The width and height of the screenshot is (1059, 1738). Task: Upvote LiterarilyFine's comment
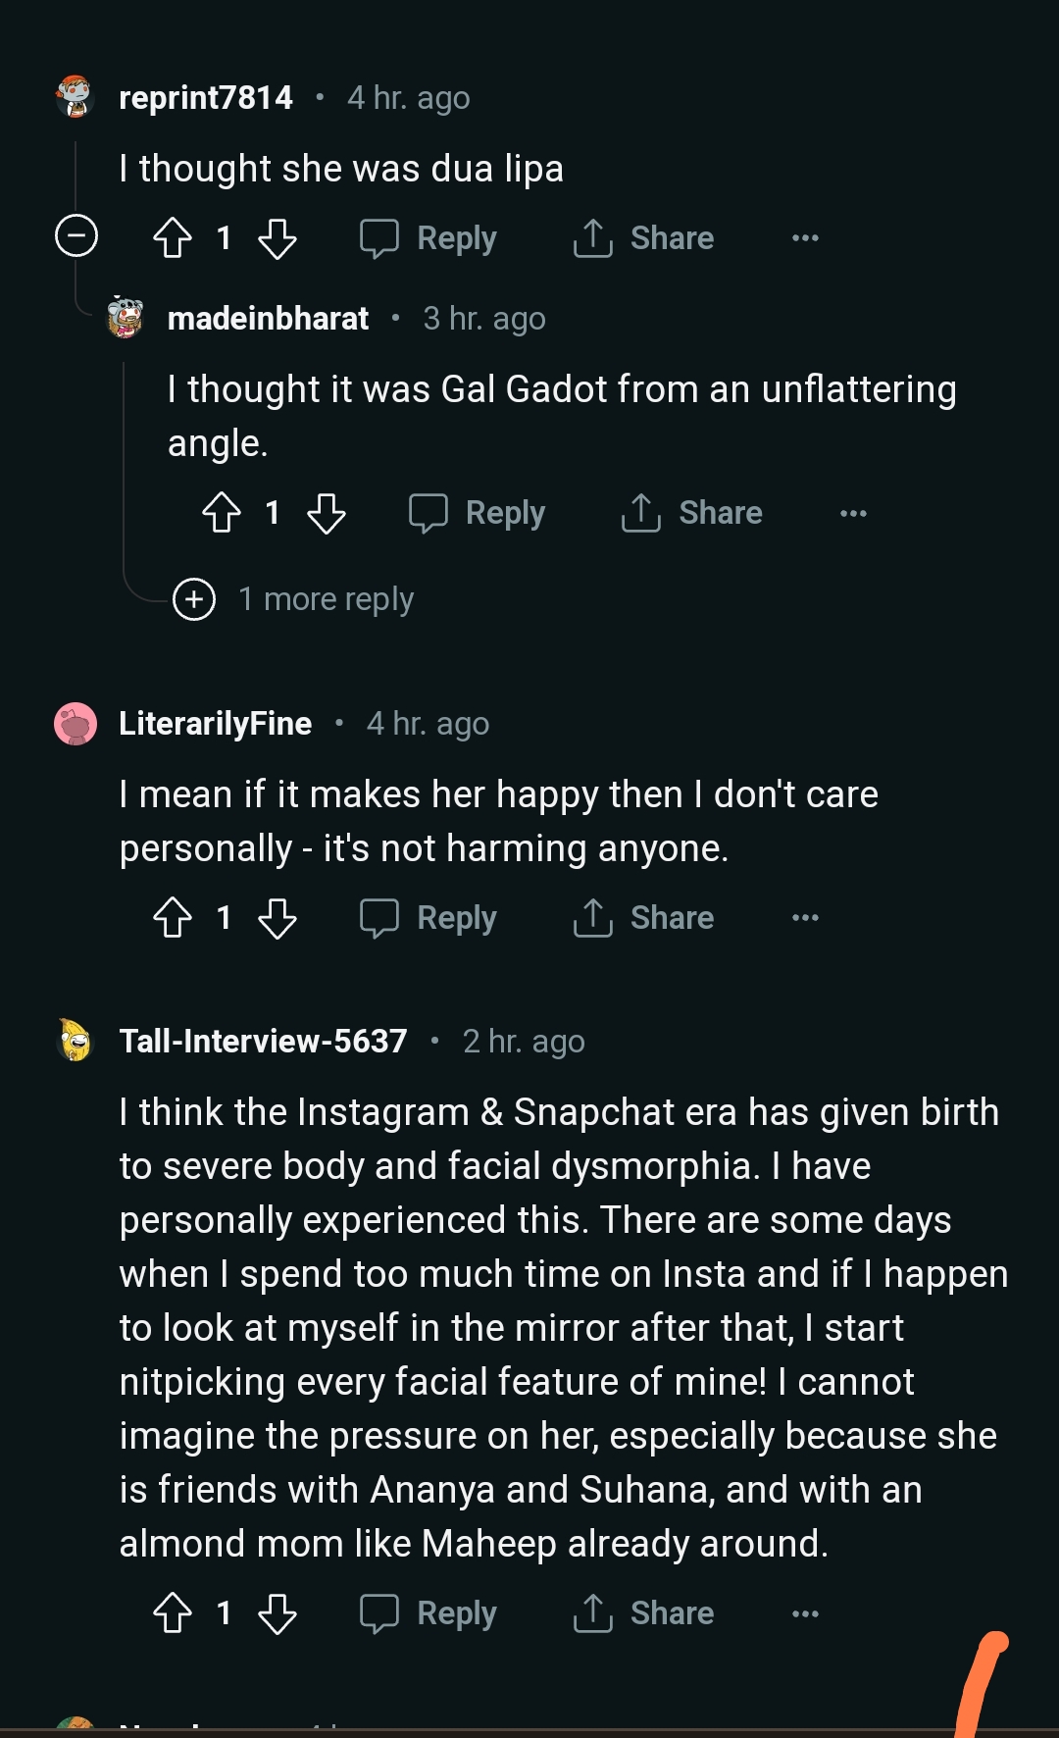coord(173,917)
